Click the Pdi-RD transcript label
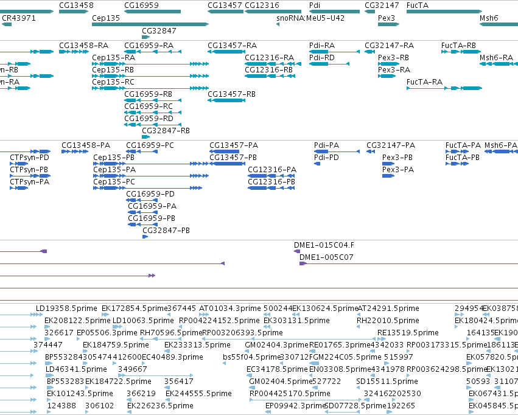The width and height of the screenshot is (518, 415). [x=322, y=57]
